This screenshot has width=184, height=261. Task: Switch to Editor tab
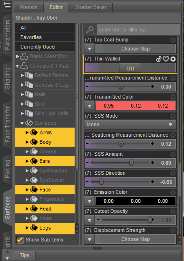pos(57,8)
